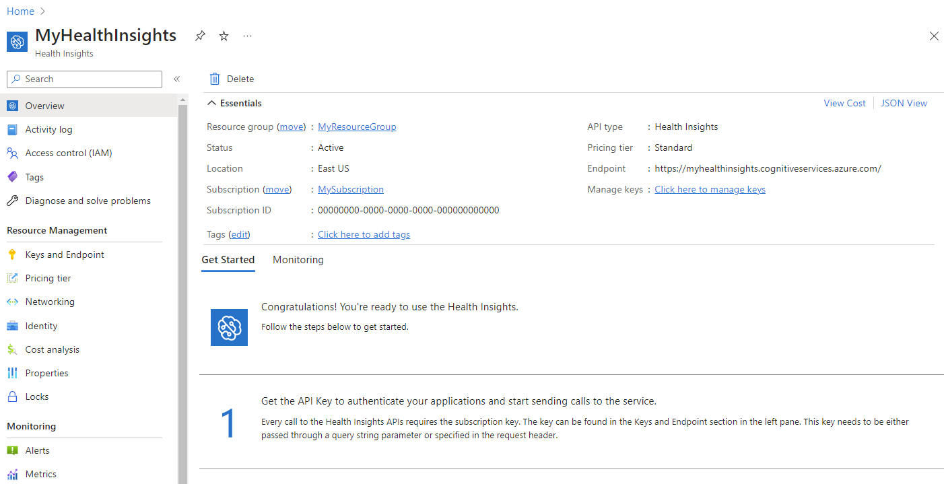Switch to the Monitoring tab
This screenshot has width=944, height=484.
pos(298,260)
